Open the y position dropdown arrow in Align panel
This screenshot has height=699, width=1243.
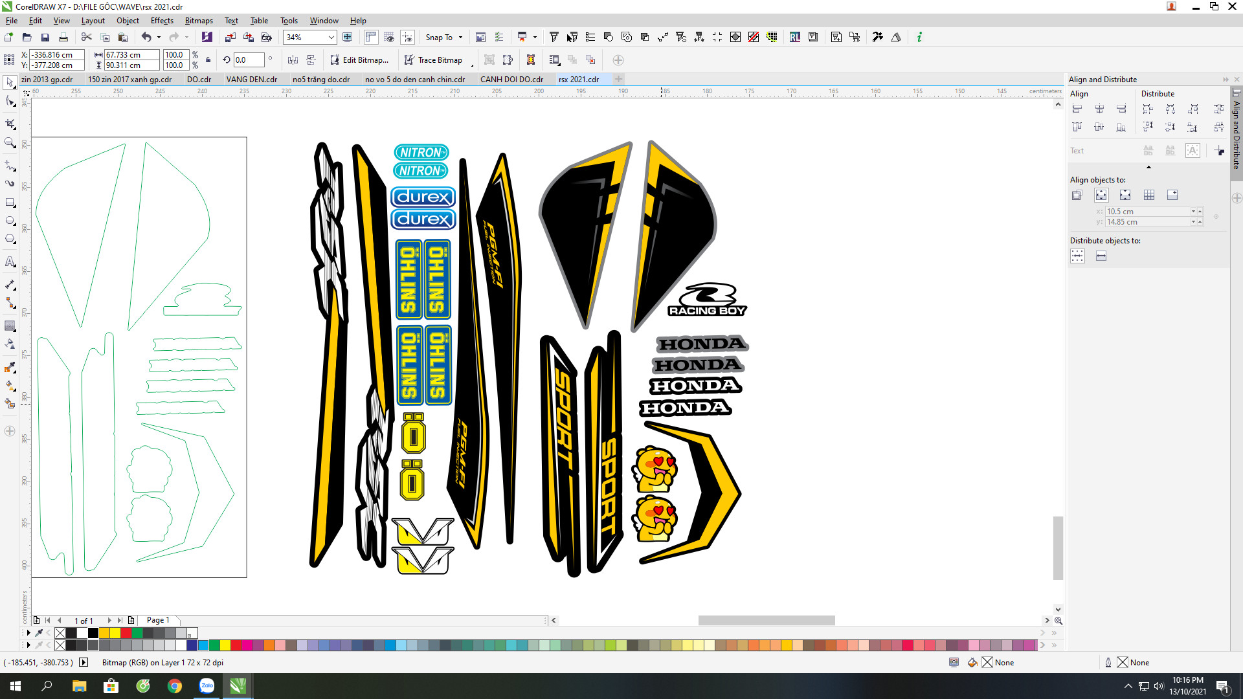tap(1193, 222)
